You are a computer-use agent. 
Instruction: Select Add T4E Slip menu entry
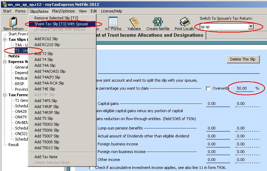pyautogui.click(x=62, y=89)
